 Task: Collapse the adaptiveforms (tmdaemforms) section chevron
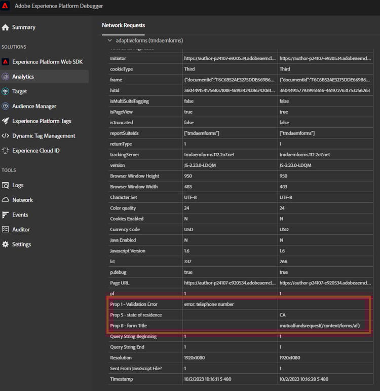click(109, 40)
